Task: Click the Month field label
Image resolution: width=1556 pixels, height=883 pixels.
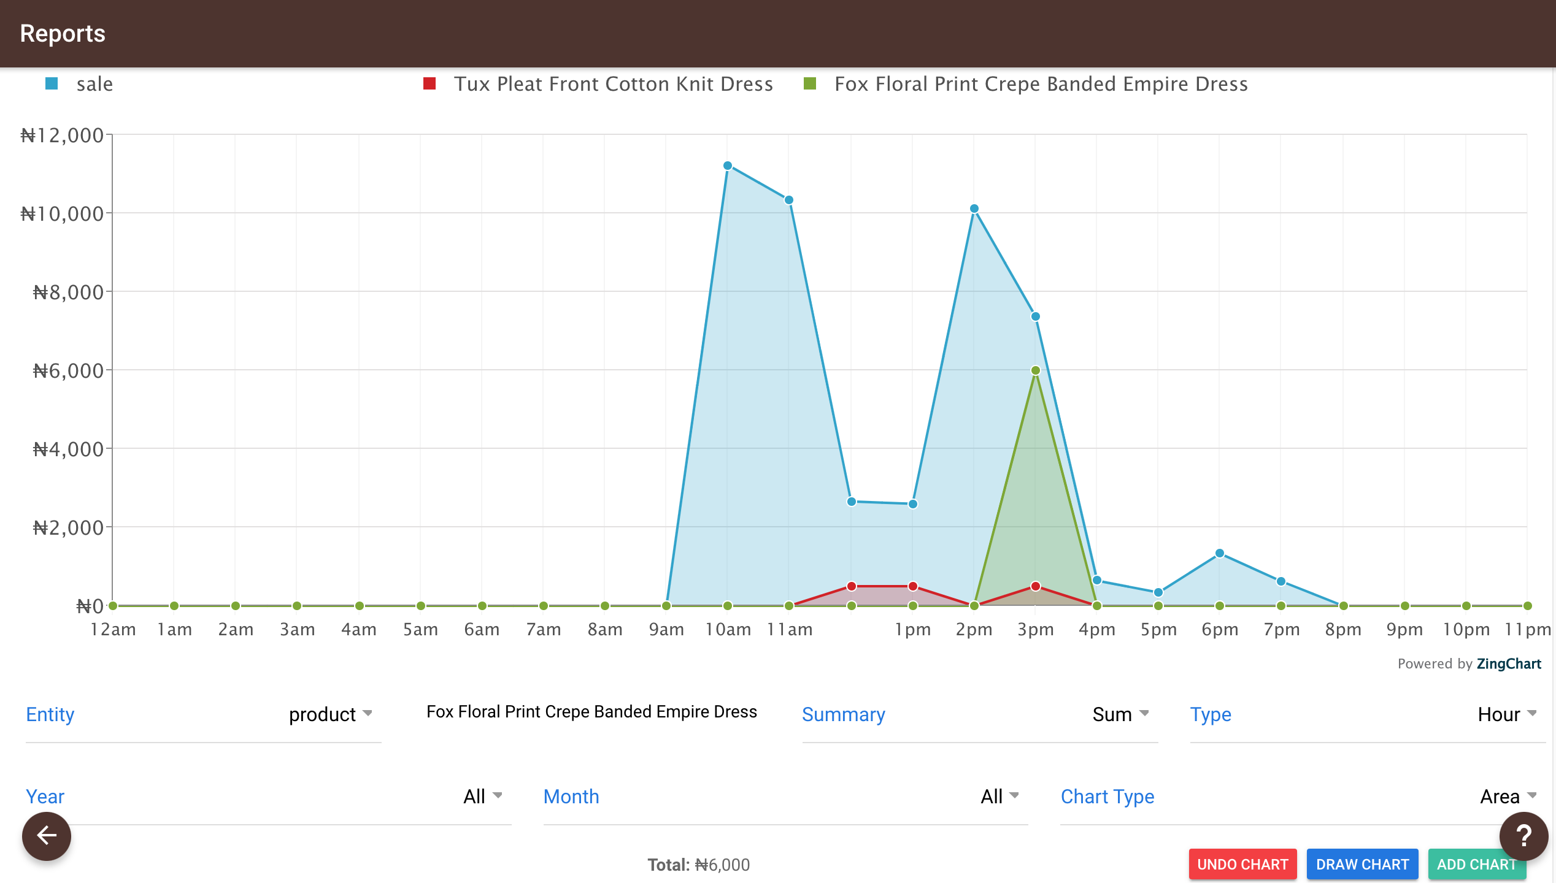Action: pos(571,797)
